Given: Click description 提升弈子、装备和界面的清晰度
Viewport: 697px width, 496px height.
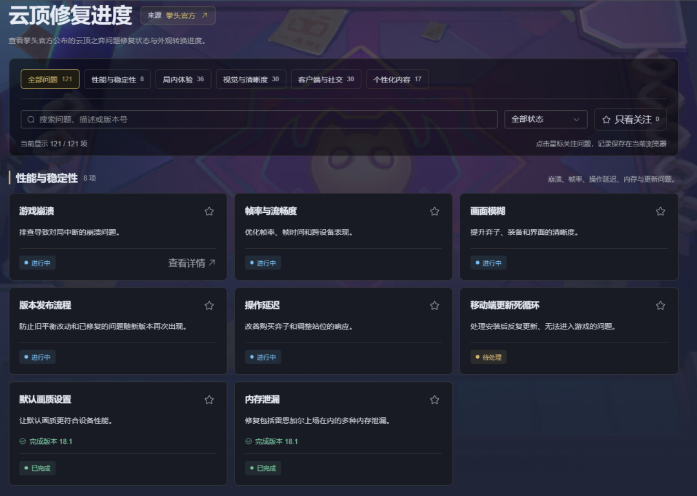Looking at the screenshot, I should [524, 232].
